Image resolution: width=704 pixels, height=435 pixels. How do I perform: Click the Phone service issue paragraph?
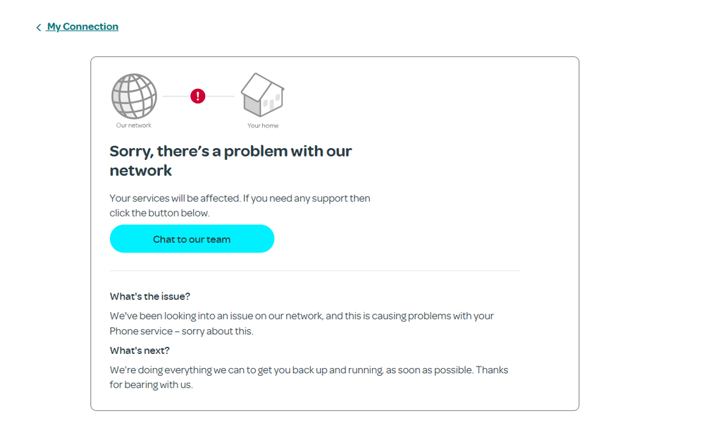[302, 324]
